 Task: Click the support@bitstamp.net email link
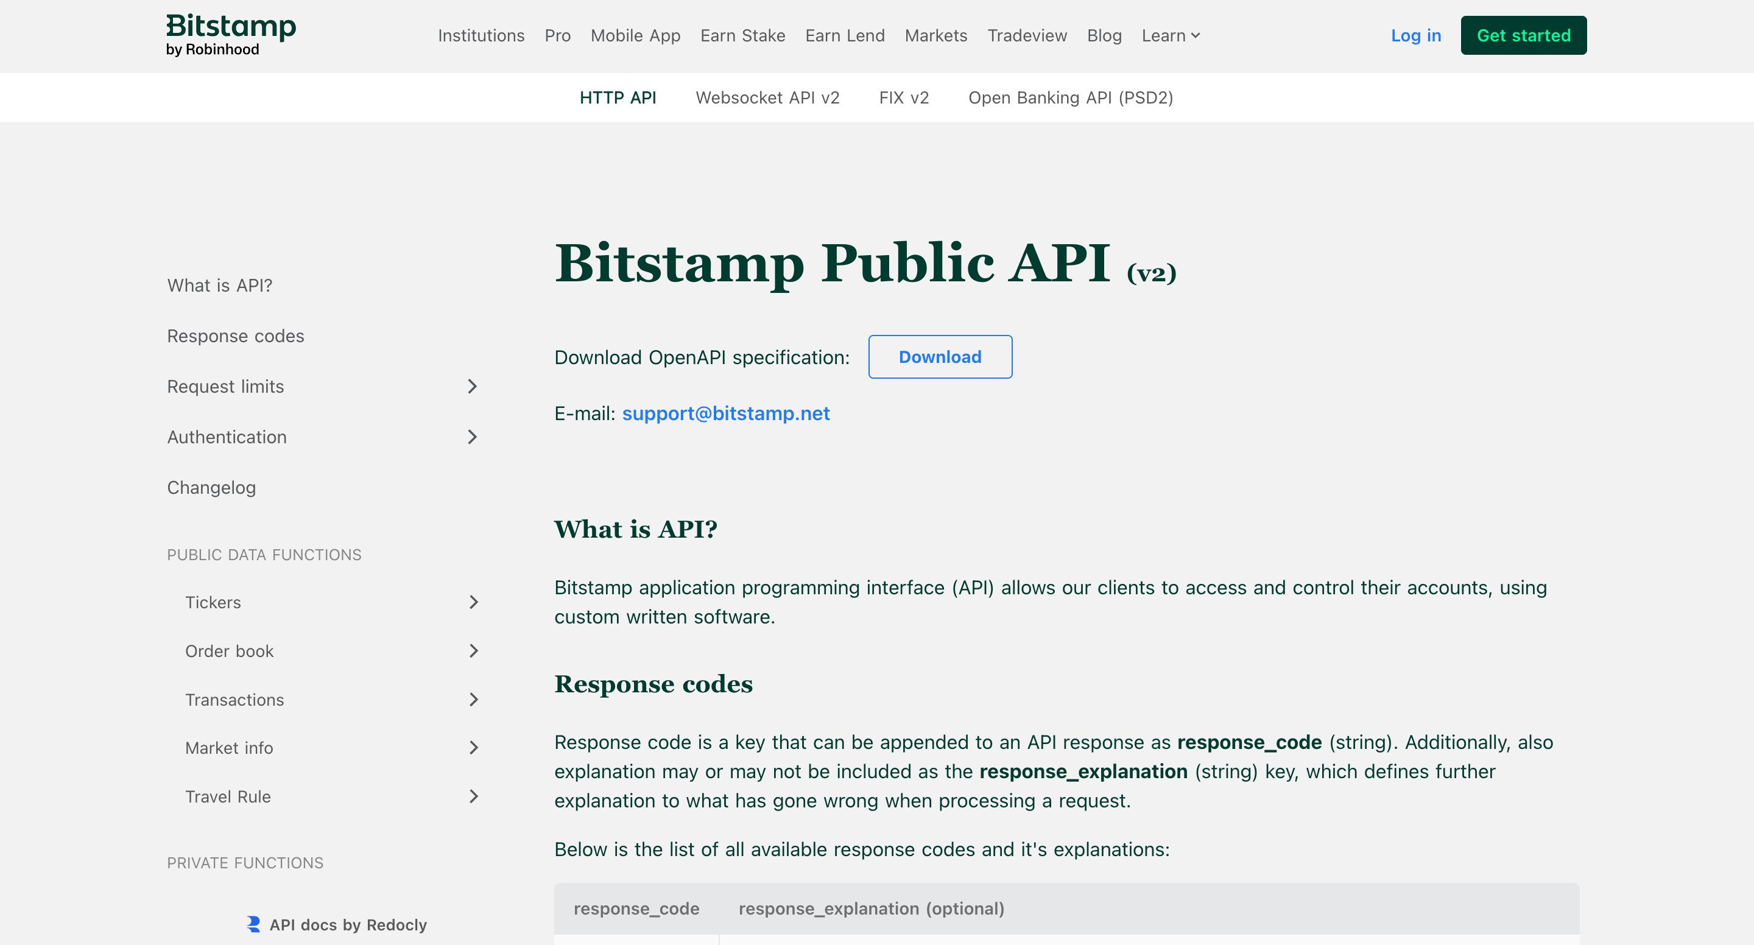point(726,413)
